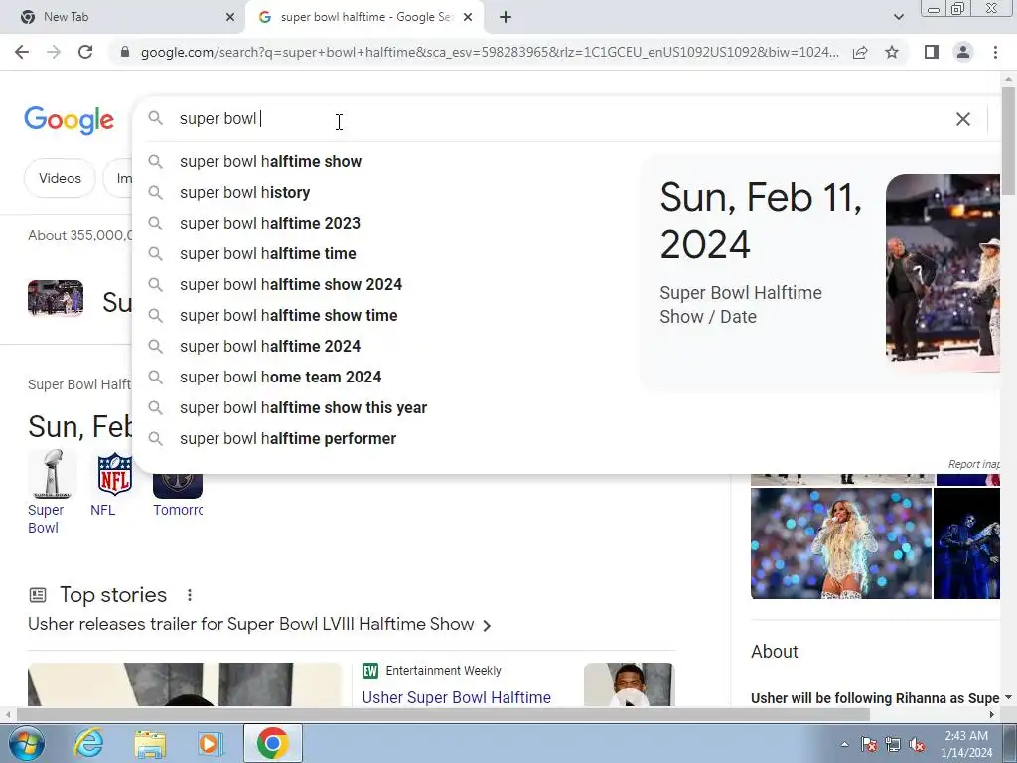Choose suggestion super bowl halftime show time

tap(289, 316)
